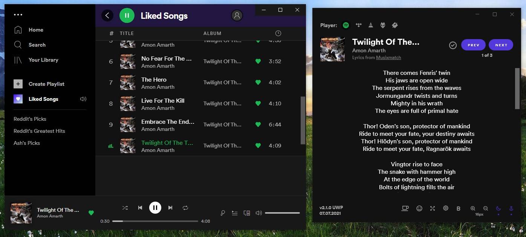This screenshot has height=237, width=526.
Task: Open album link of No Fear For The... row
Action: (x=222, y=61)
